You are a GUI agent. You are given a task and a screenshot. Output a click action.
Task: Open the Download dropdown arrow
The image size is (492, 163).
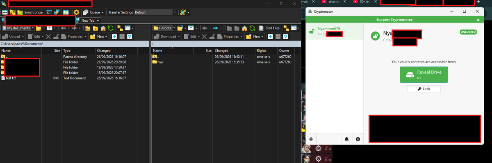click(179, 36)
